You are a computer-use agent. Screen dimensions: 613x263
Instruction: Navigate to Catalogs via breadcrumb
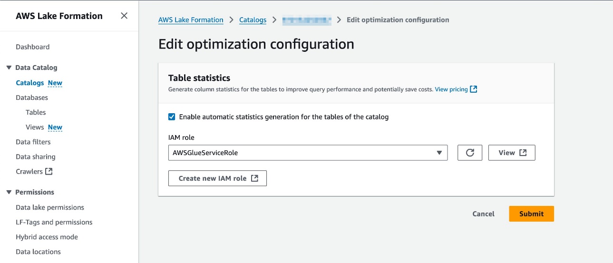click(x=253, y=20)
